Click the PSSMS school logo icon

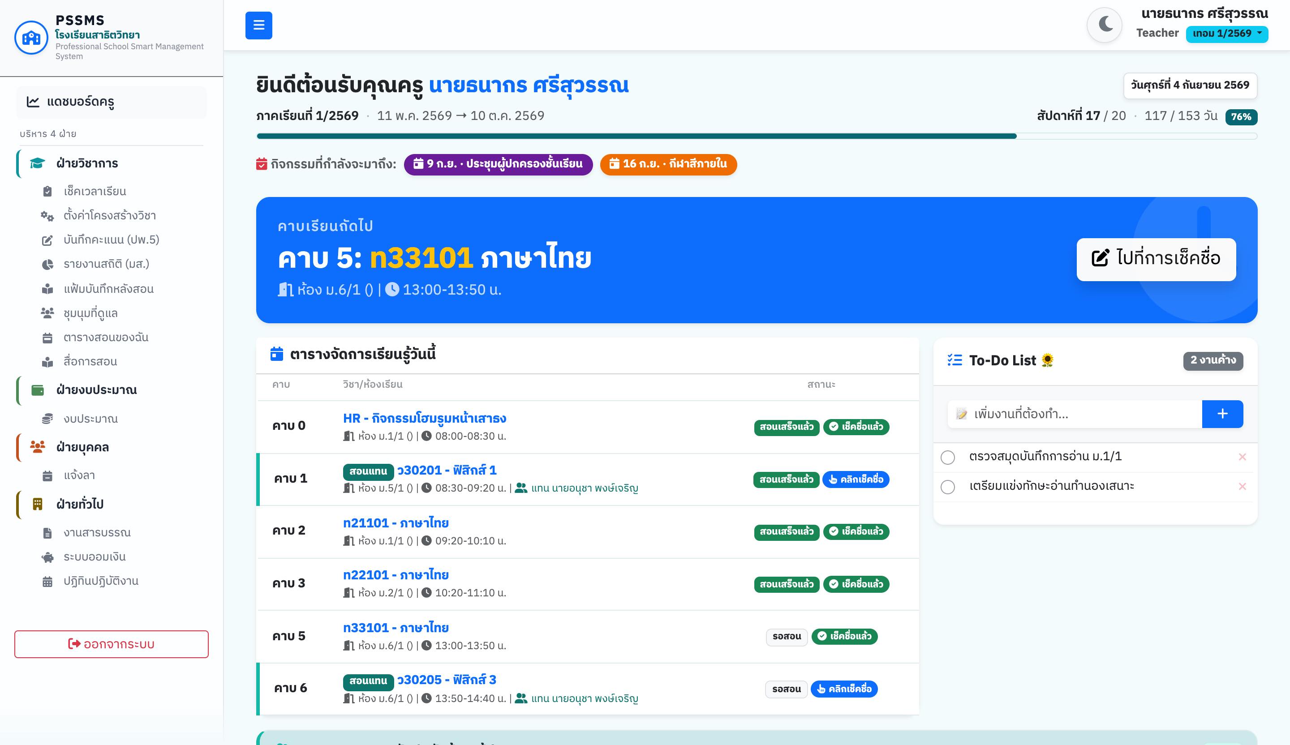tap(31, 37)
